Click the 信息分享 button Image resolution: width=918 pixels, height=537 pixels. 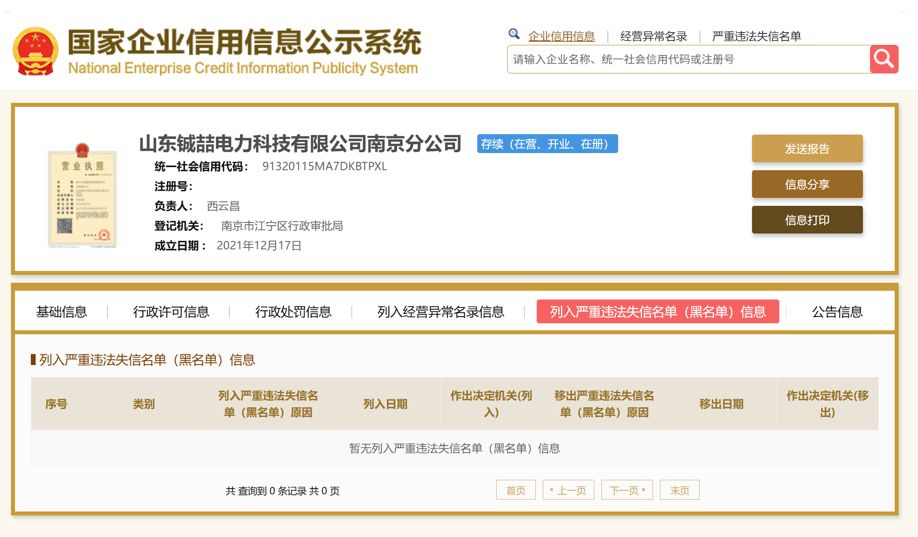click(807, 184)
